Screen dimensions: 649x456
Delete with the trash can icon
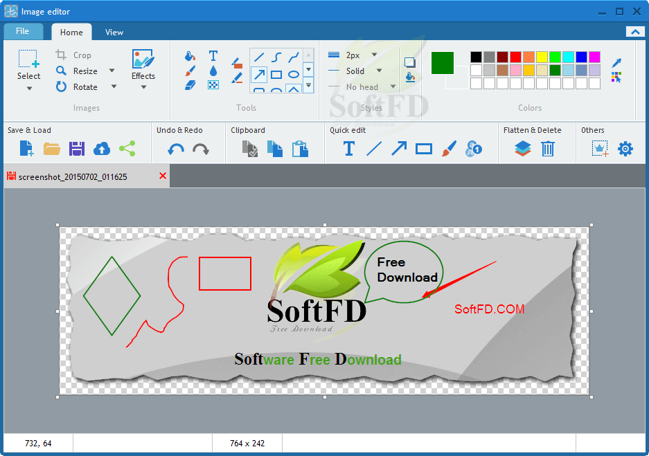[548, 149]
